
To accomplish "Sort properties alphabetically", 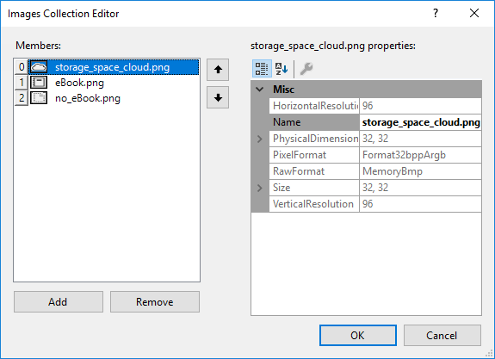I will 282,69.
